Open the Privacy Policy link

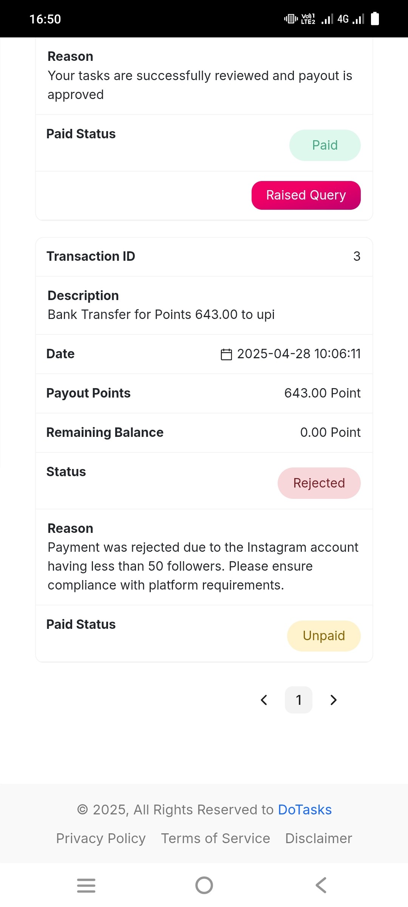101,839
